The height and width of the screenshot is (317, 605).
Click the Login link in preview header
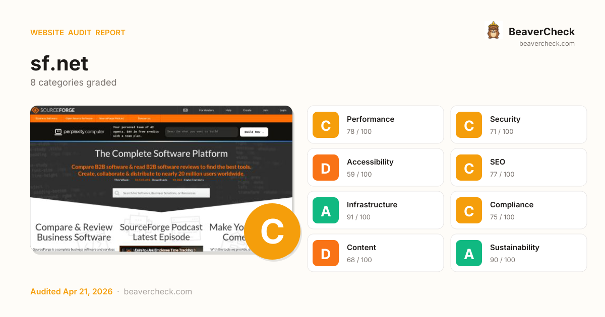[283, 110]
